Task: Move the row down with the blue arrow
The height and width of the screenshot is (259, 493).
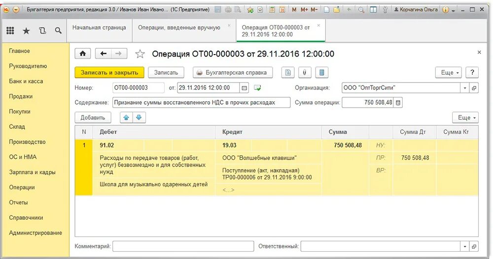Action: [x=139, y=117]
